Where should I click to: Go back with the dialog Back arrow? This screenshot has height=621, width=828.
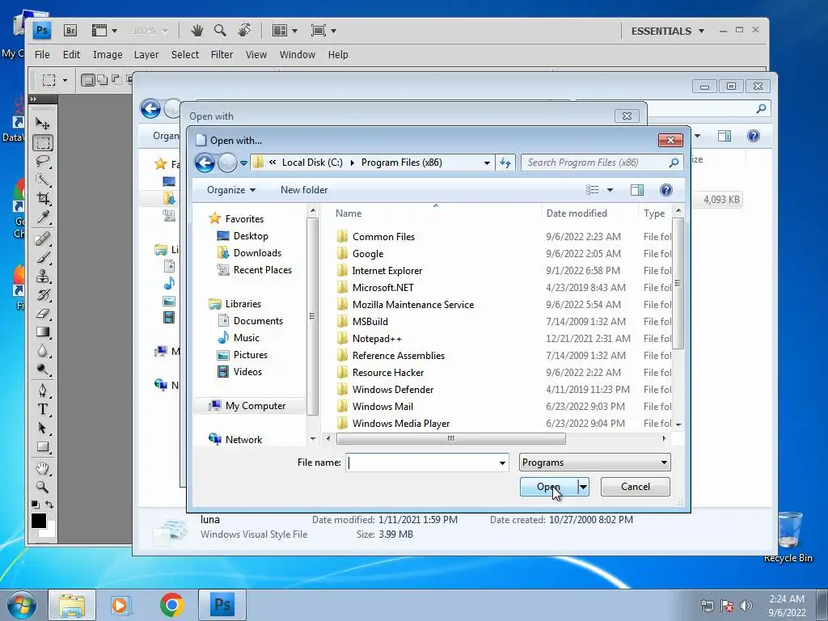pyautogui.click(x=205, y=163)
